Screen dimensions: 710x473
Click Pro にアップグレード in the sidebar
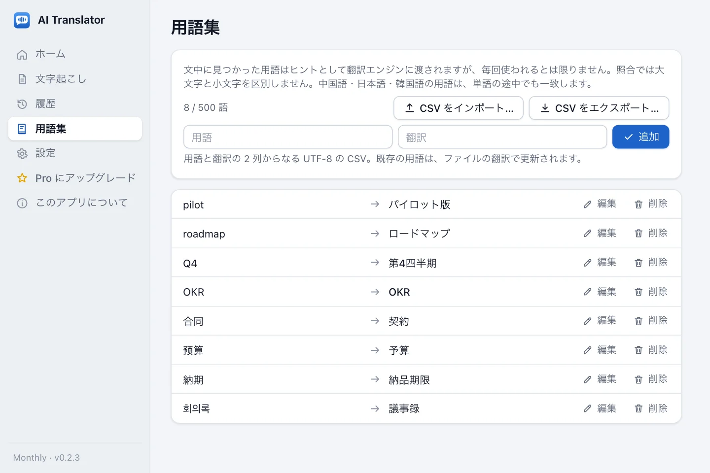[x=75, y=178]
